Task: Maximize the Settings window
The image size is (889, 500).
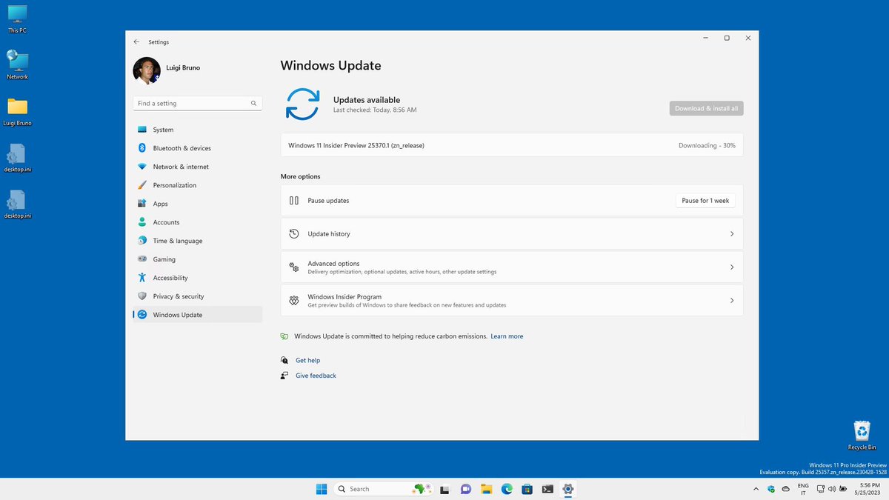Action: [727, 38]
